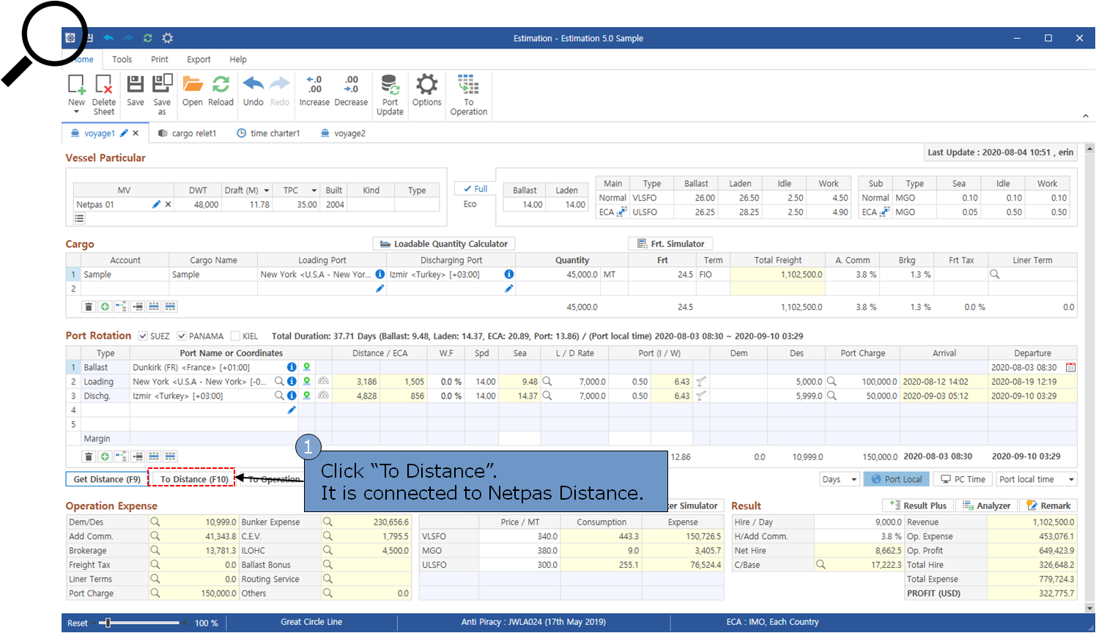Viewport: 1096px width, 633px height.
Task: Click the Frt. Simulator button
Action: [x=670, y=244]
